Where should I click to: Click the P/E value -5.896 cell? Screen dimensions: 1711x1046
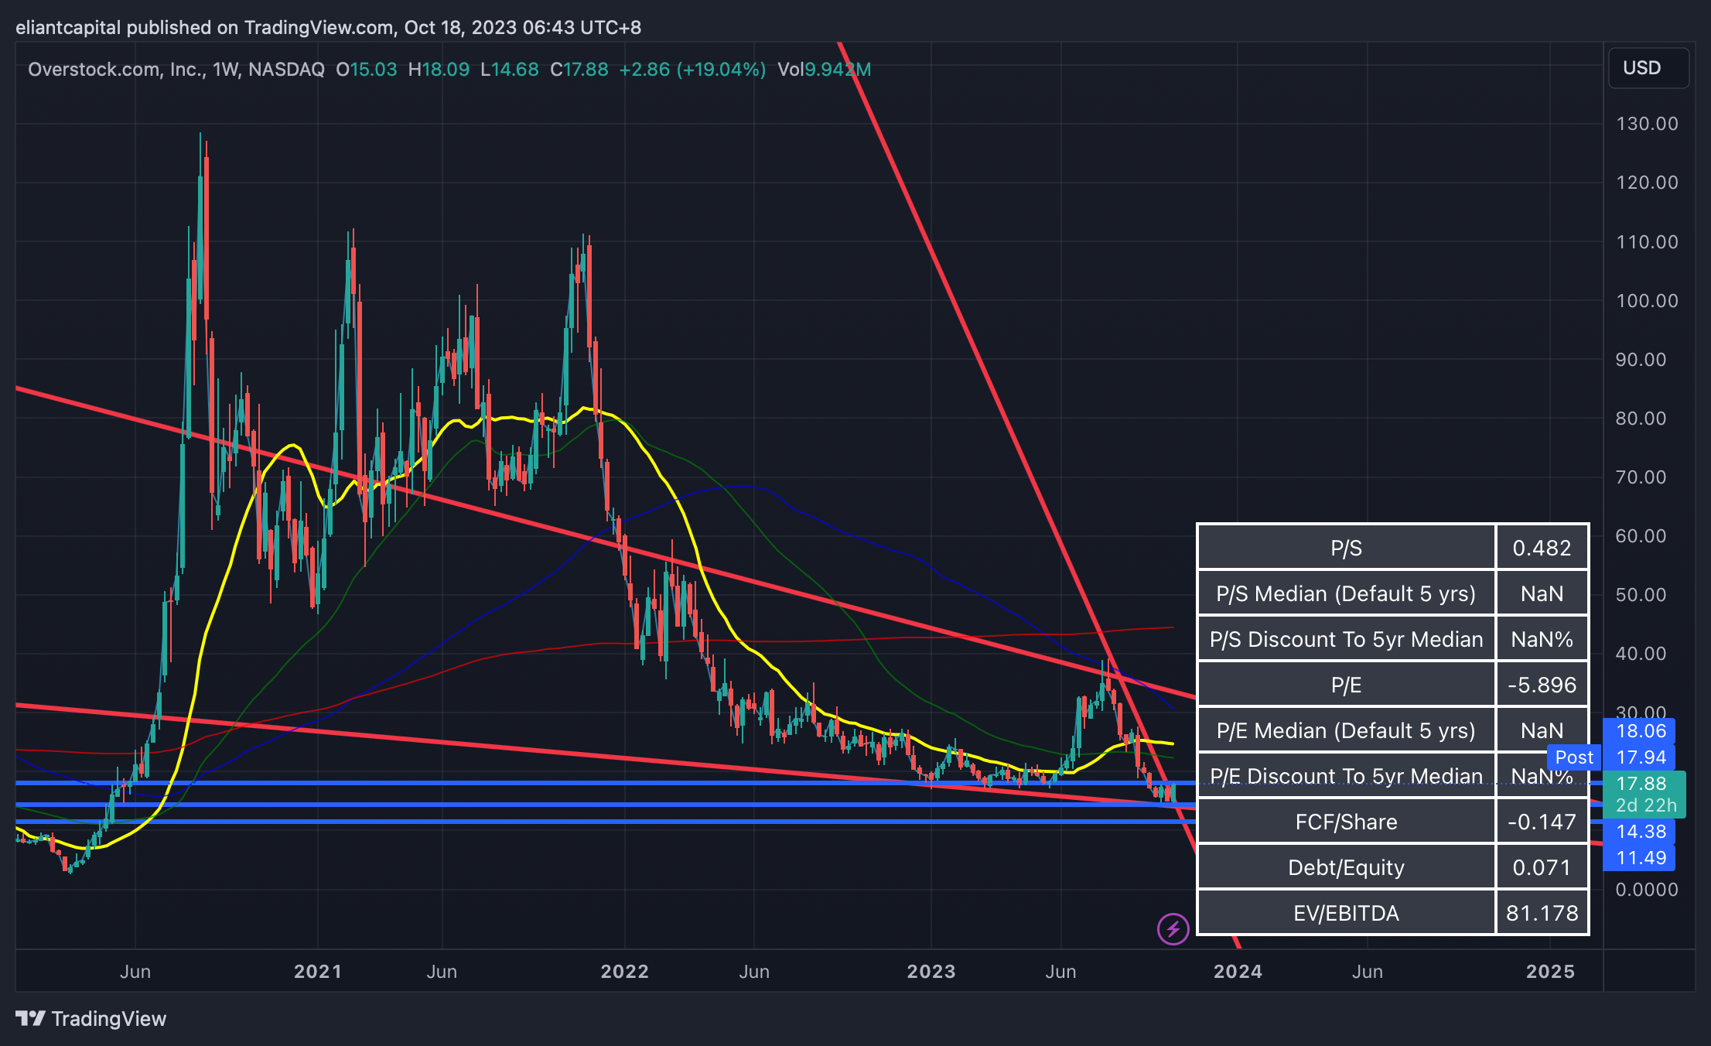(x=1542, y=685)
